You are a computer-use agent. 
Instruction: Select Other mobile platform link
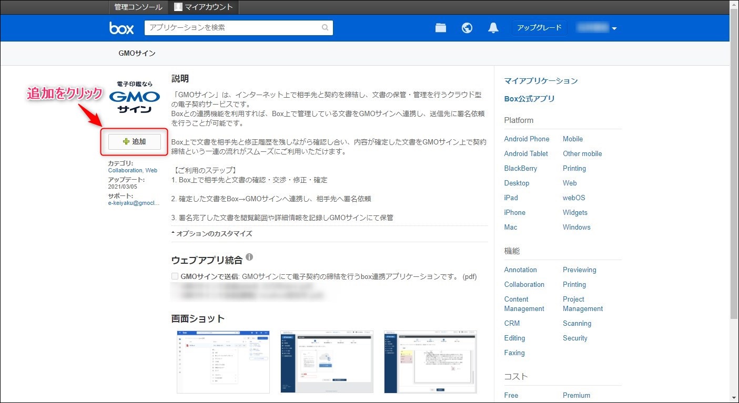tap(582, 153)
